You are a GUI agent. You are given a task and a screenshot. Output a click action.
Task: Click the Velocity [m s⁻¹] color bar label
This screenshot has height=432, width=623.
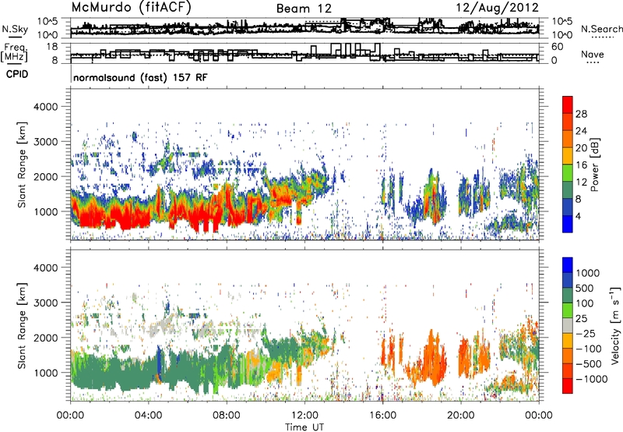(615, 325)
